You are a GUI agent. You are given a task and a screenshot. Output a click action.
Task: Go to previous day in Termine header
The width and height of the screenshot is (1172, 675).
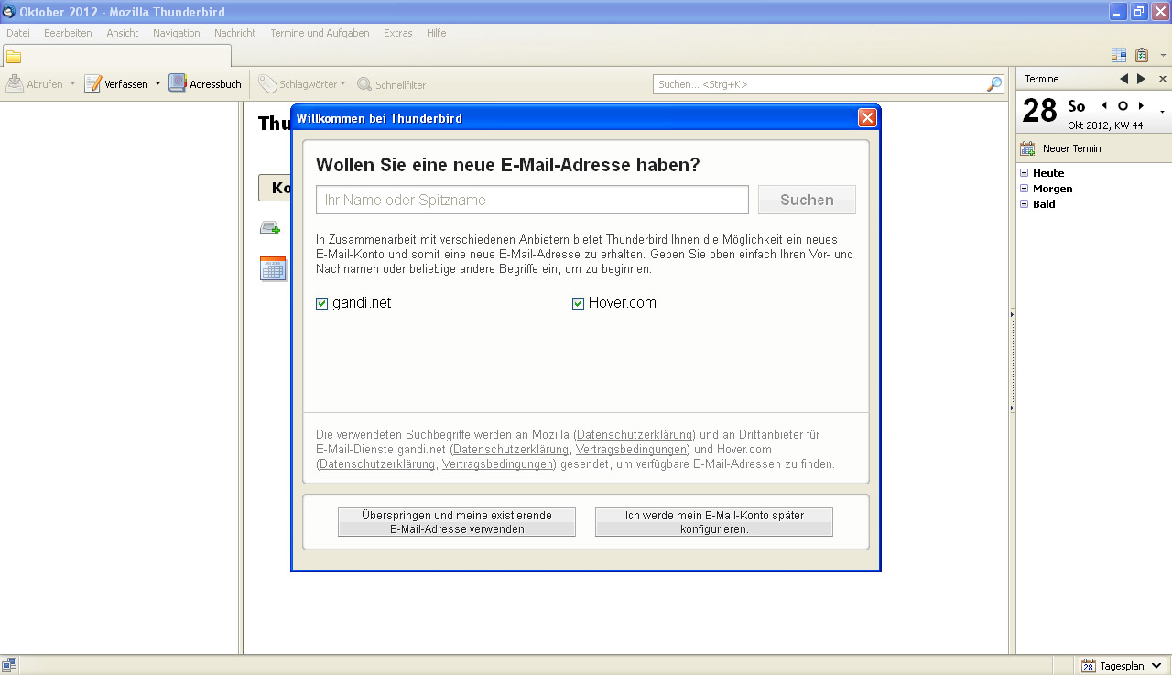coord(1123,79)
